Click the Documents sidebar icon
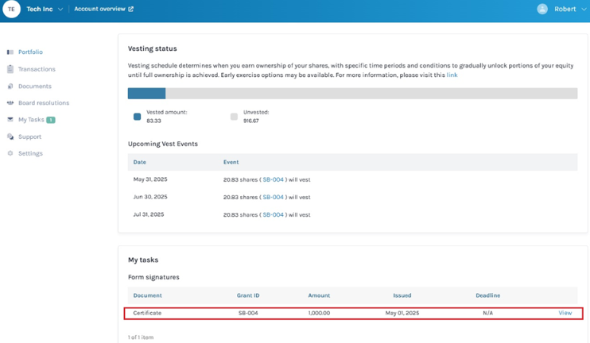 tap(10, 86)
